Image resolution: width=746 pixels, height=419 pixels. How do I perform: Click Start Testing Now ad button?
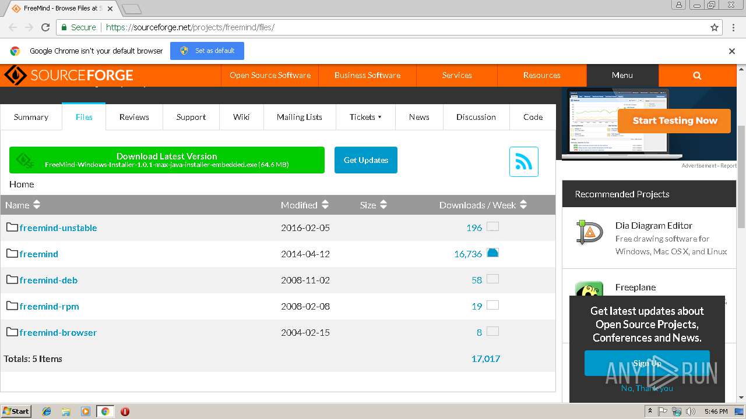pos(674,120)
